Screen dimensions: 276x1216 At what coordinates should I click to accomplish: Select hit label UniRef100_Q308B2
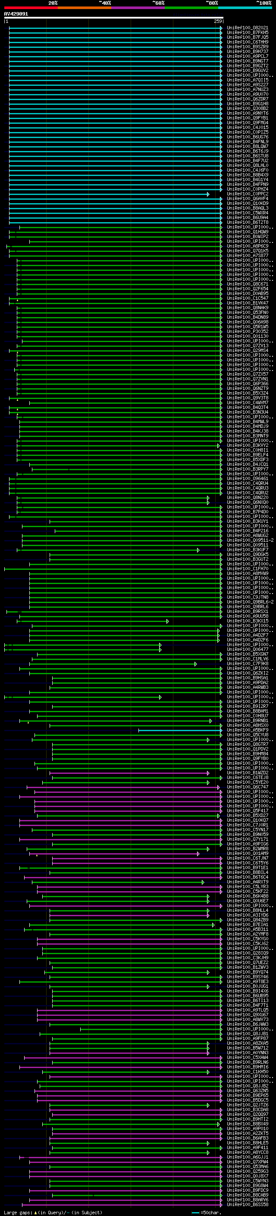[248, 109]
